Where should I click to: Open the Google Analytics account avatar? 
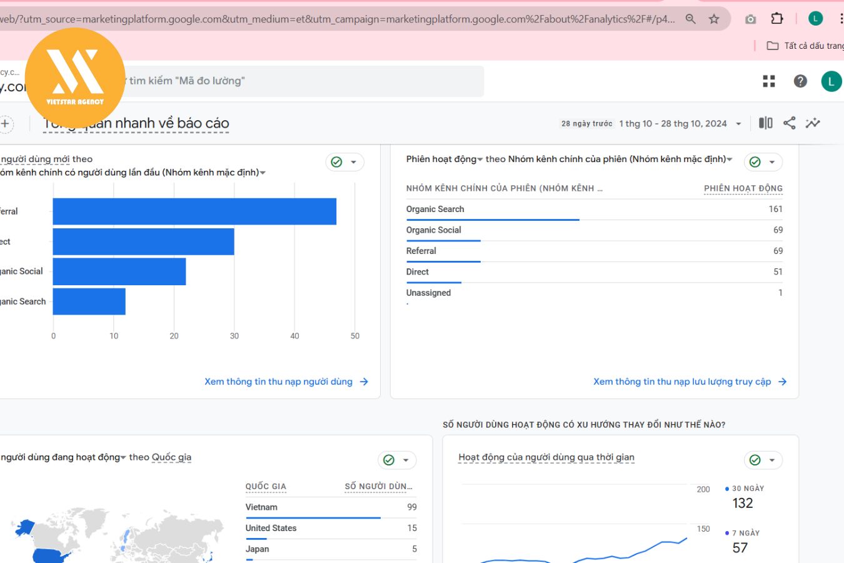[831, 81]
